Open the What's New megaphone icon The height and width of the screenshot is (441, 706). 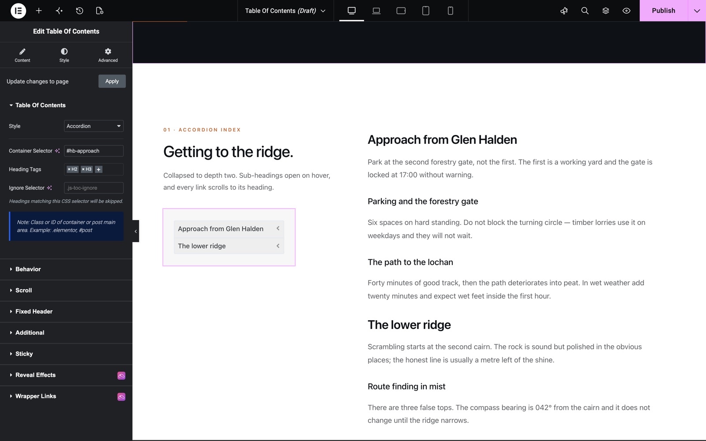coord(564,11)
